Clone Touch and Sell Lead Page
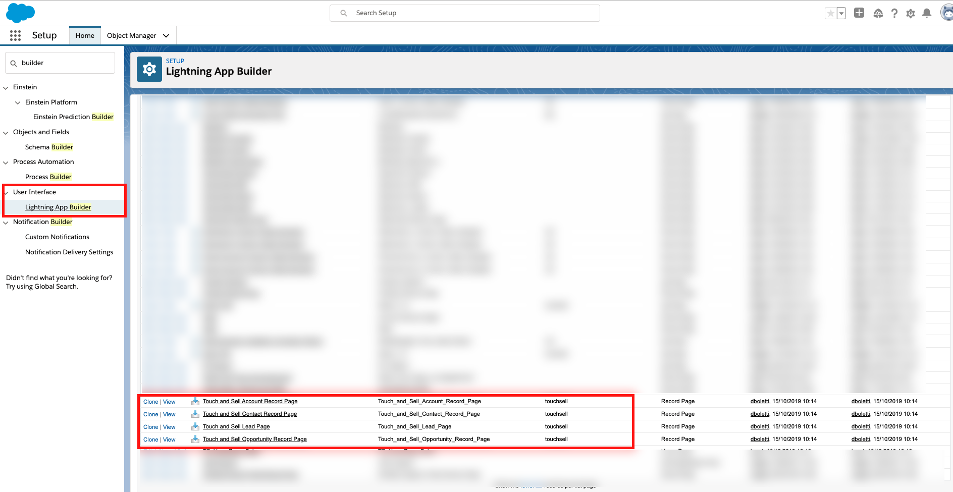 (x=150, y=427)
